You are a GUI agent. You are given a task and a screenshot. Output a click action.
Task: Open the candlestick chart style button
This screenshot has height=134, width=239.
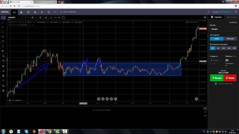pos(32,17)
